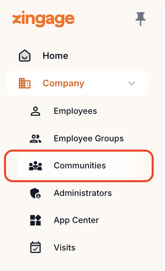Click the Employees person icon

point(35,111)
